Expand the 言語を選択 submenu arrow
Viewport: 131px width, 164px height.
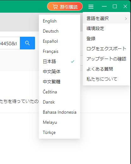pyautogui.click(x=126, y=19)
